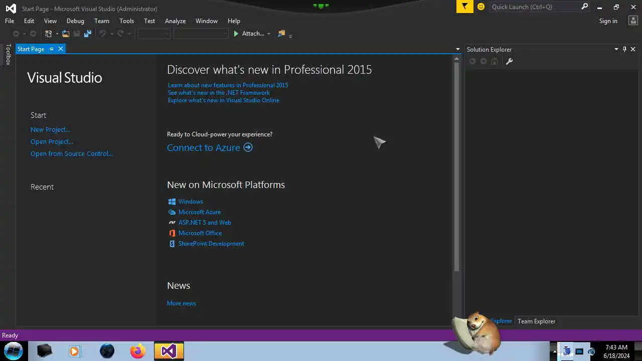Click the Connect to Azure arrow icon
The height and width of the screenshot is (361, 642).
point(248,147)
